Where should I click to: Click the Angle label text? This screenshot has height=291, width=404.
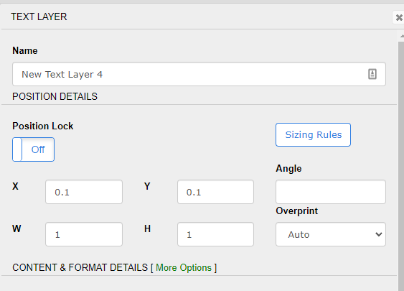click(288, 169)
